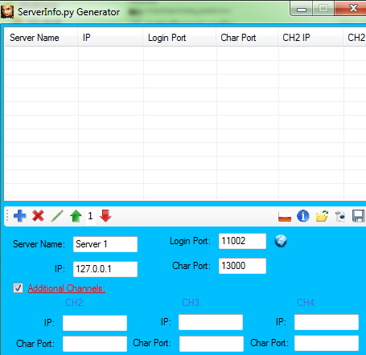Edit the entry with the green pencil icon

[57, 216]
